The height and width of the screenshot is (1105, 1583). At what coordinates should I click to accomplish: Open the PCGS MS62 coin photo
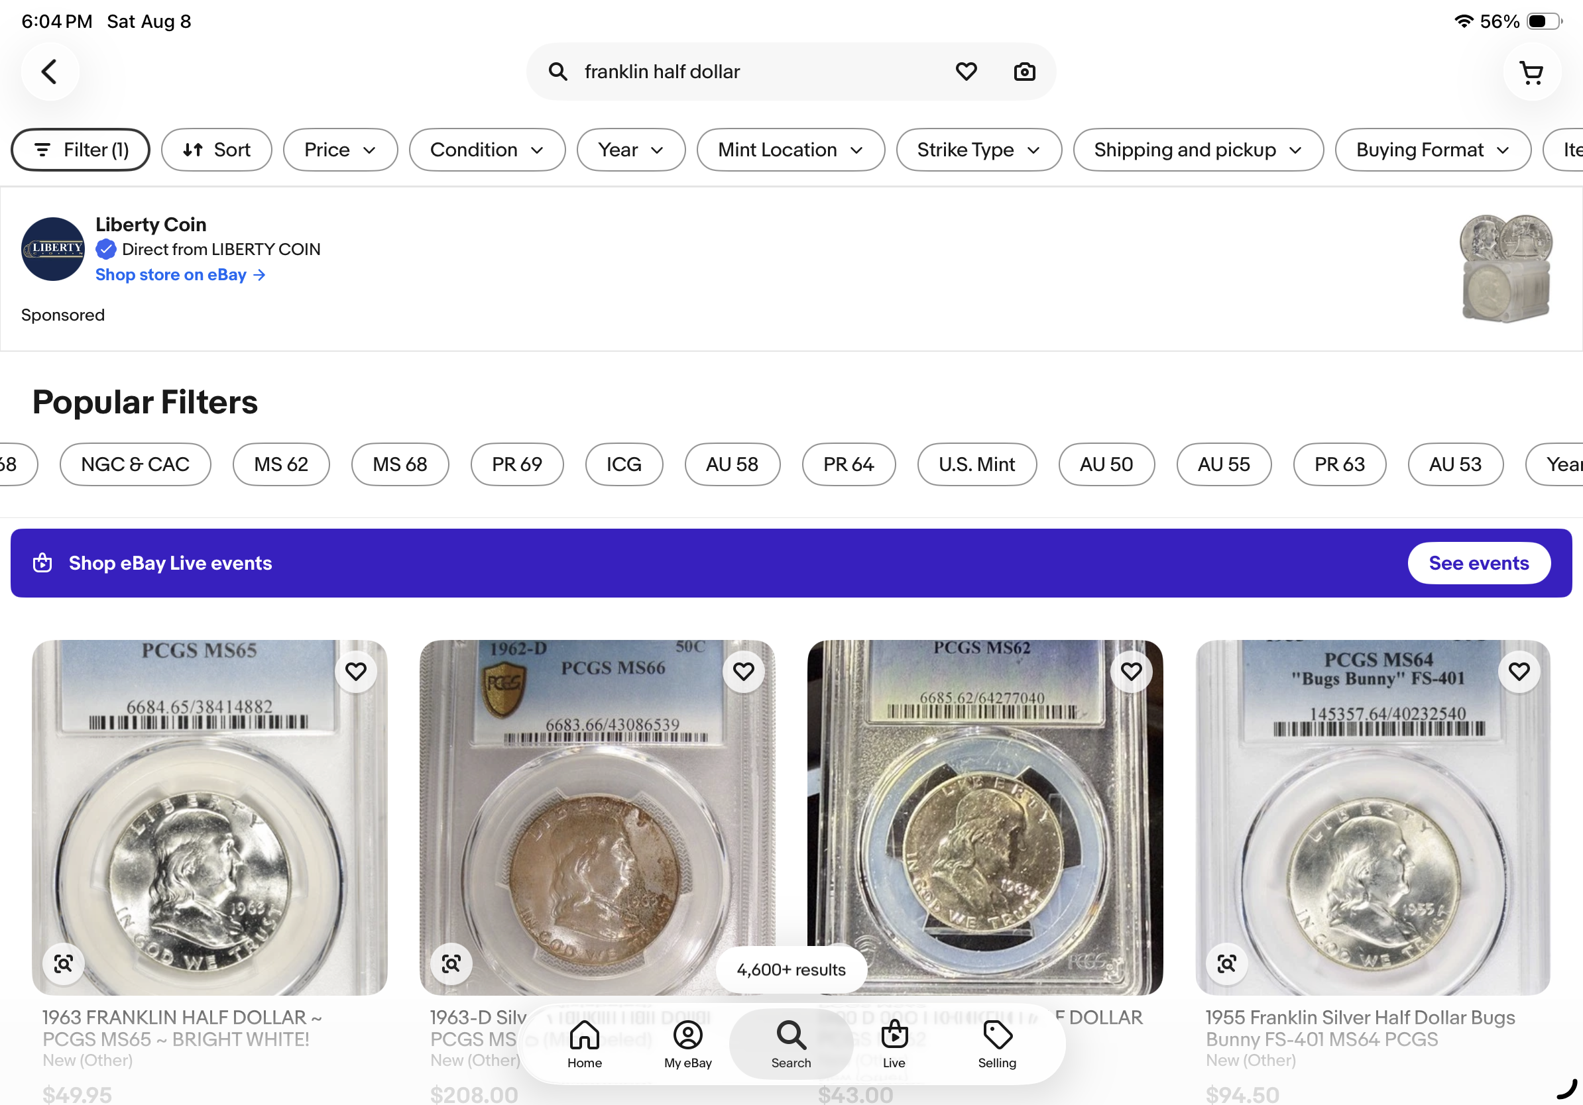(984, 817)
